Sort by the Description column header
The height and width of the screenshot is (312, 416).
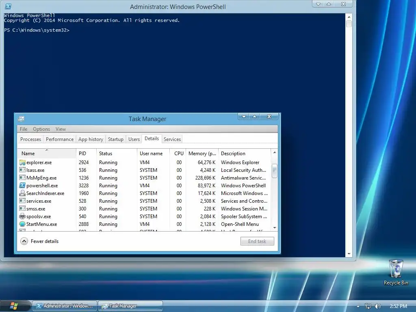[x=245, y=153]
